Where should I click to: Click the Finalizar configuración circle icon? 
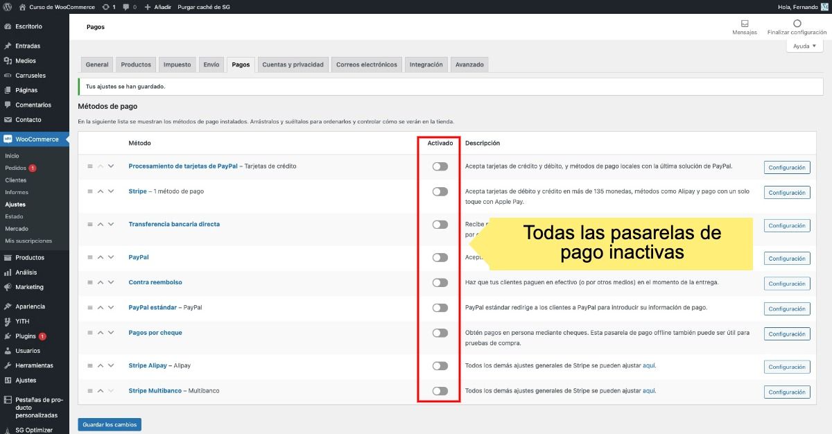click(797, 24)
